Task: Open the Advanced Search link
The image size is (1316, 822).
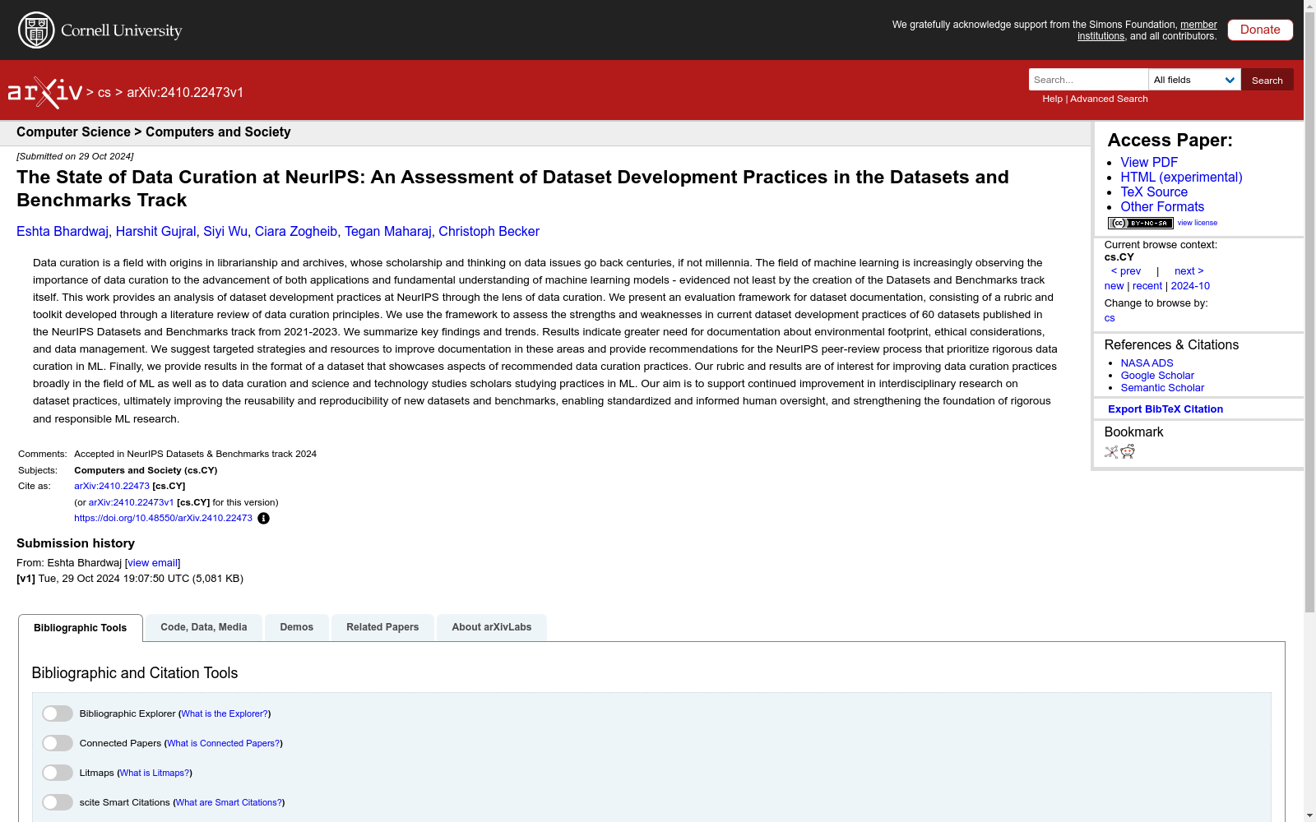Action: click(x=1109, y=99)
